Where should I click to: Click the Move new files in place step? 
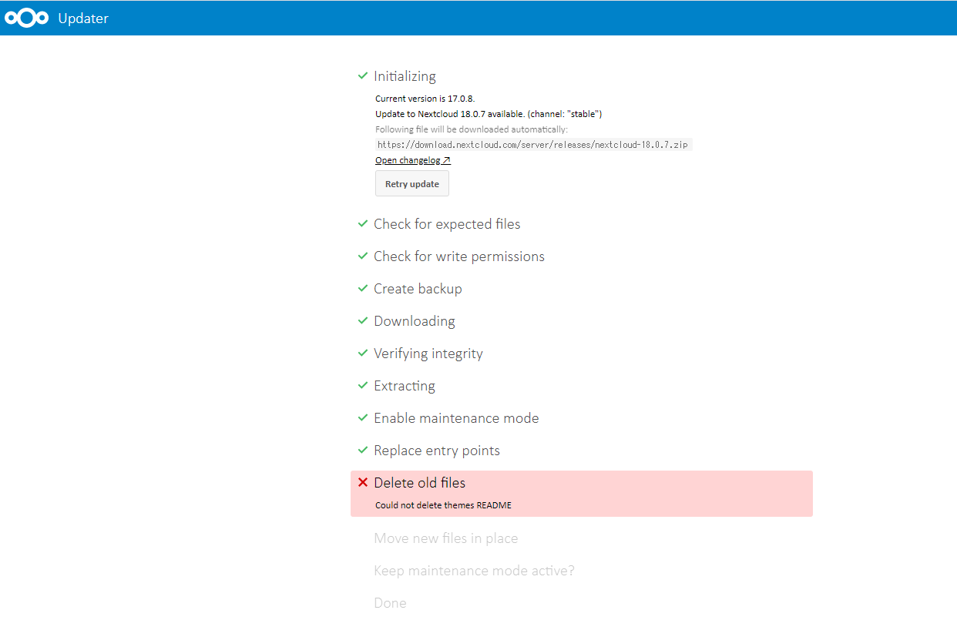pyautogui.click(x=445, y=538)
